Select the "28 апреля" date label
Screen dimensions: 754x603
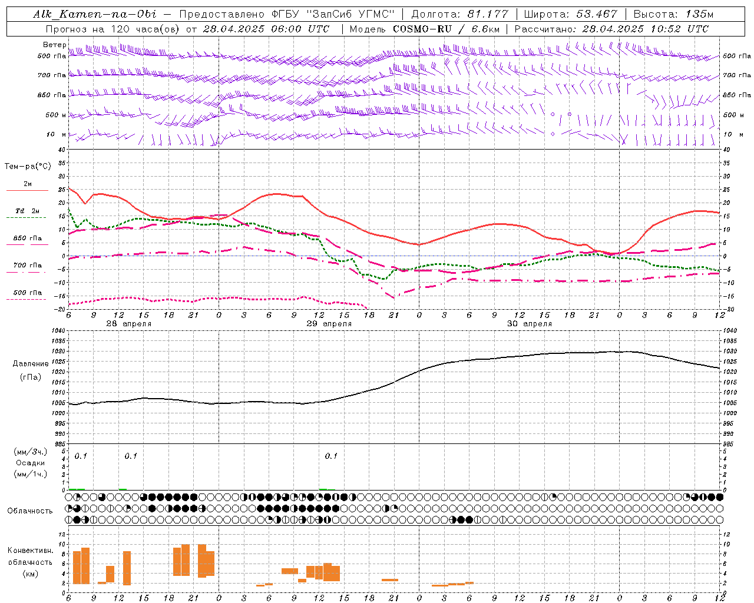coord(129,324)
